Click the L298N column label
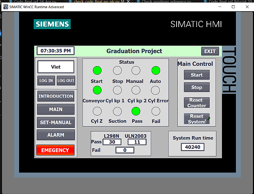254x194 pixels. pos(112,136)
